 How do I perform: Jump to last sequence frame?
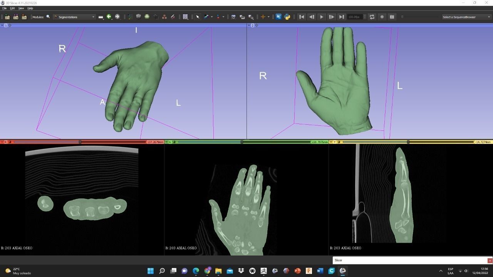342,17
